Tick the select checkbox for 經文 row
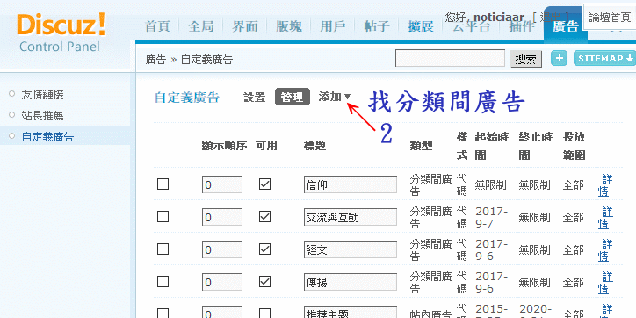Image resolution: width=636 pixels, height=318 pixels. 163,249
